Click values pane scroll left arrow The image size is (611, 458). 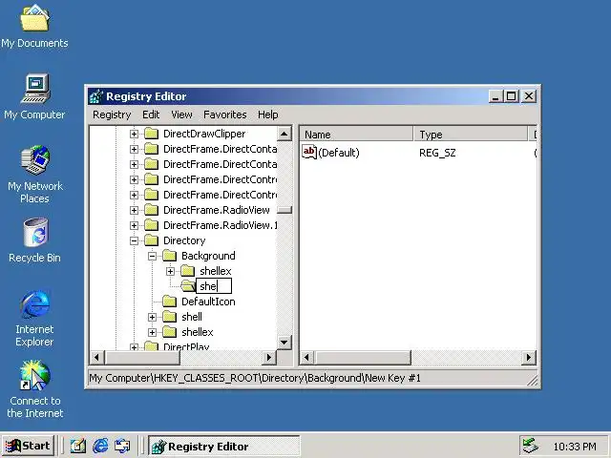coord(307,357)
